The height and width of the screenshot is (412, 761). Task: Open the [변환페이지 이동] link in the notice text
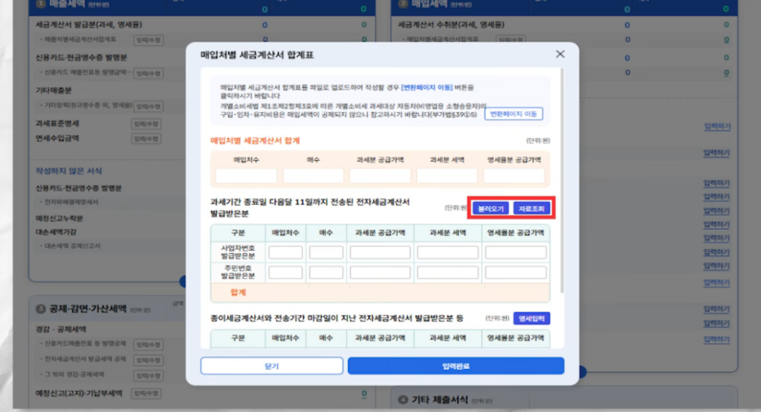pos(427,88)
